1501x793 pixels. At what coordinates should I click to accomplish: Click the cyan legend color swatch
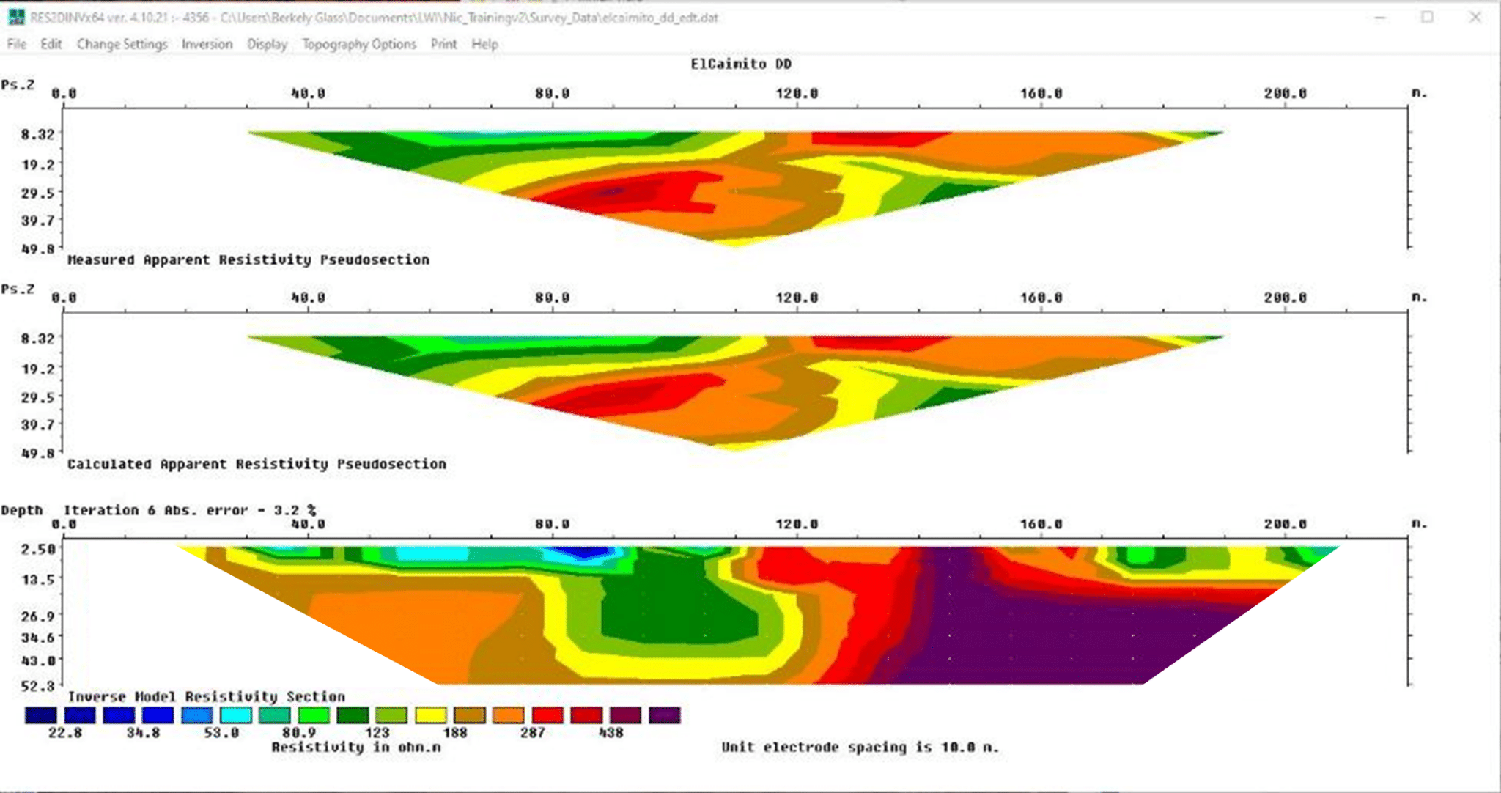pos(235,715)
